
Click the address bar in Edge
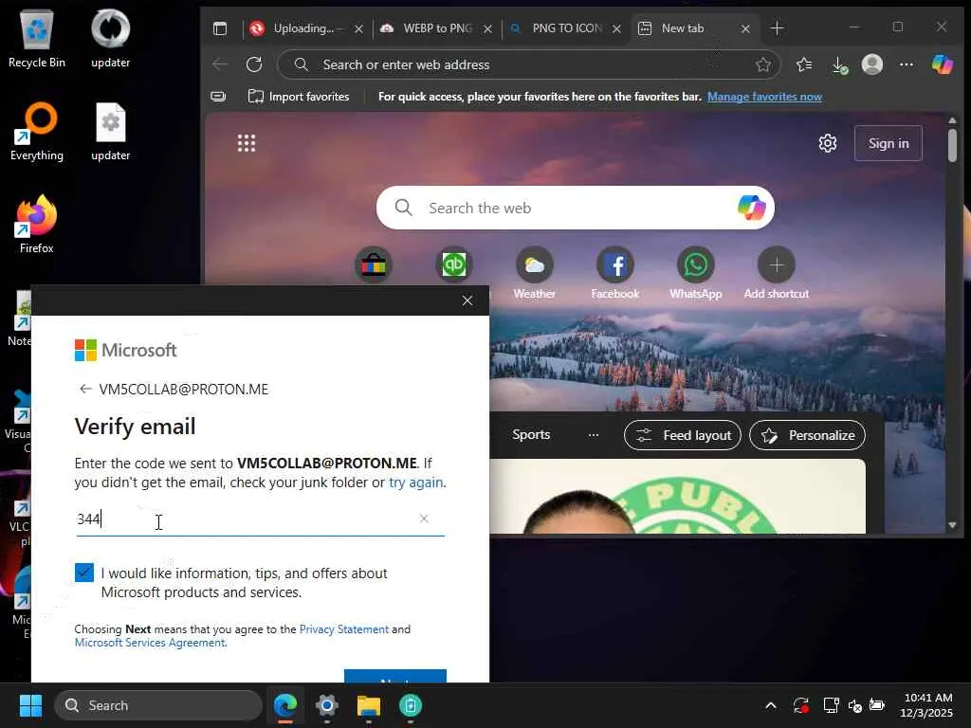coord(529,64)
